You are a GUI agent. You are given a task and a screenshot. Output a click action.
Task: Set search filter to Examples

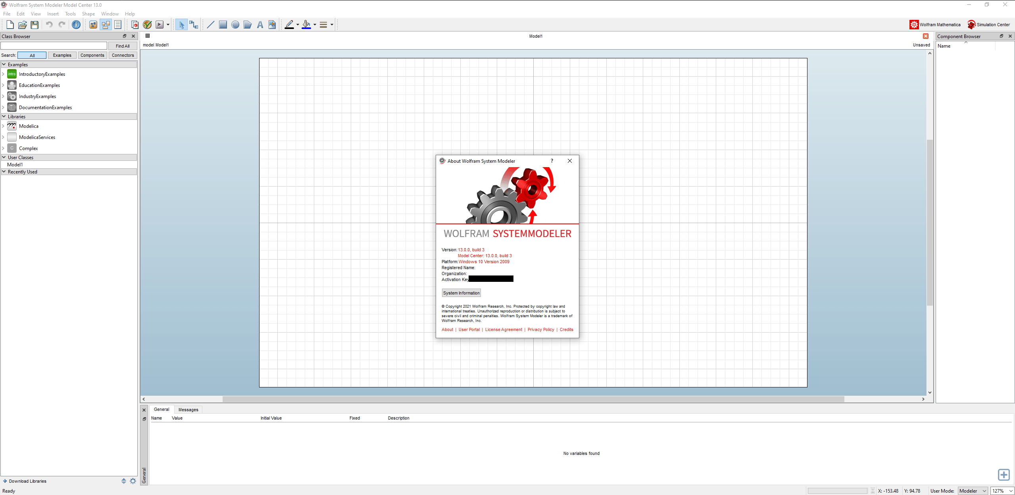click(x=62, y=55)
